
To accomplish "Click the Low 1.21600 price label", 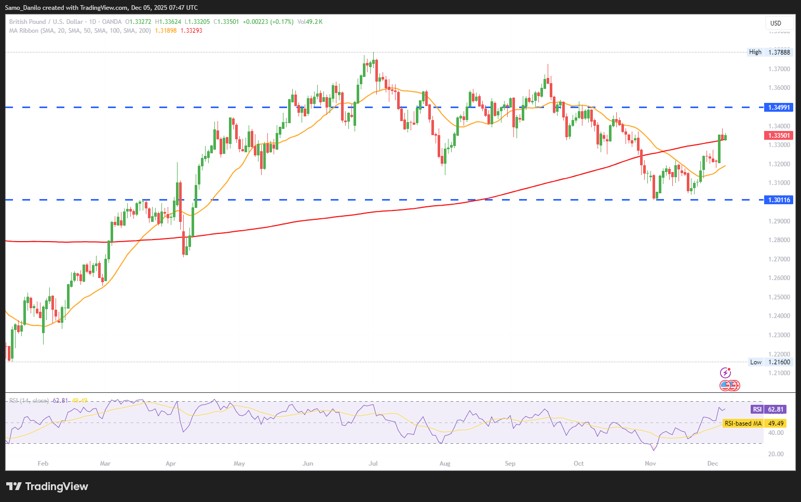I will pos(770,362).
